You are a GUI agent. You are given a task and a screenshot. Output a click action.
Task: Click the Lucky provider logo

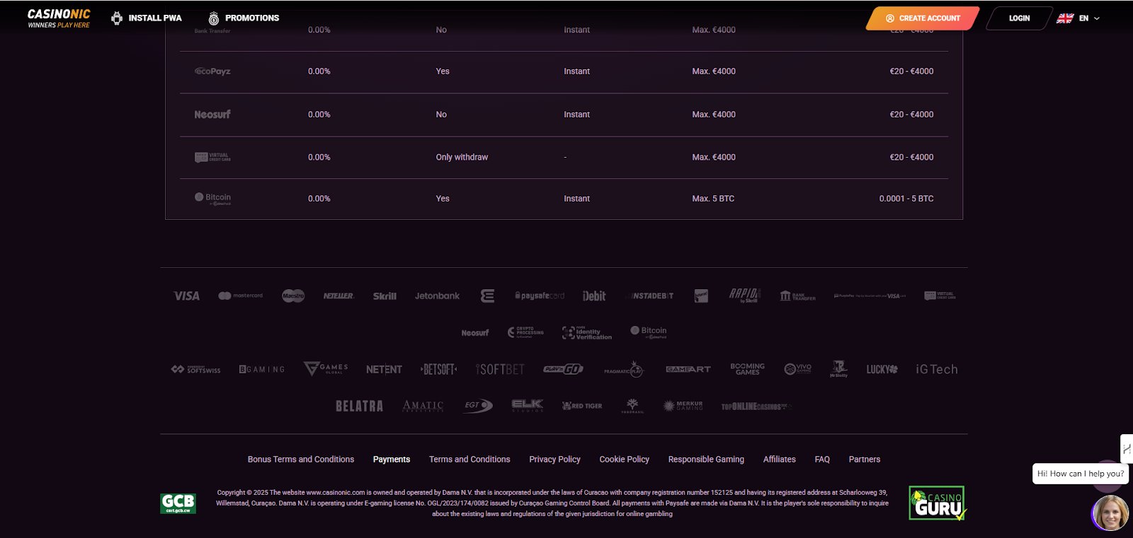click(x=882, y=369)
